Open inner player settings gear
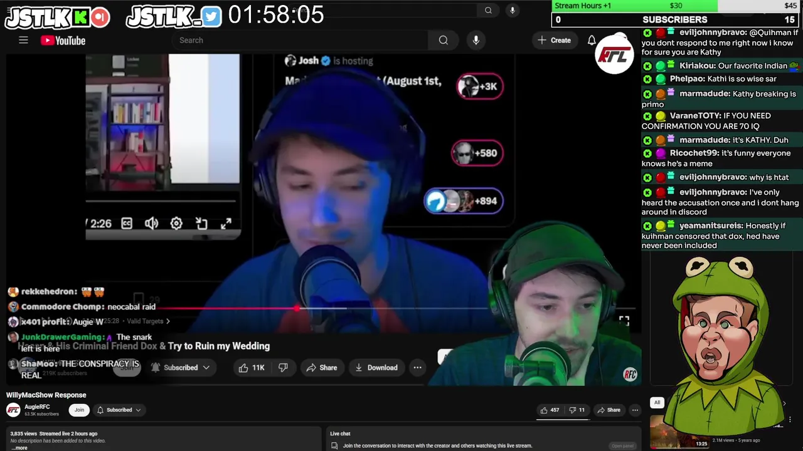803x451 pixels. pos(176,224)
